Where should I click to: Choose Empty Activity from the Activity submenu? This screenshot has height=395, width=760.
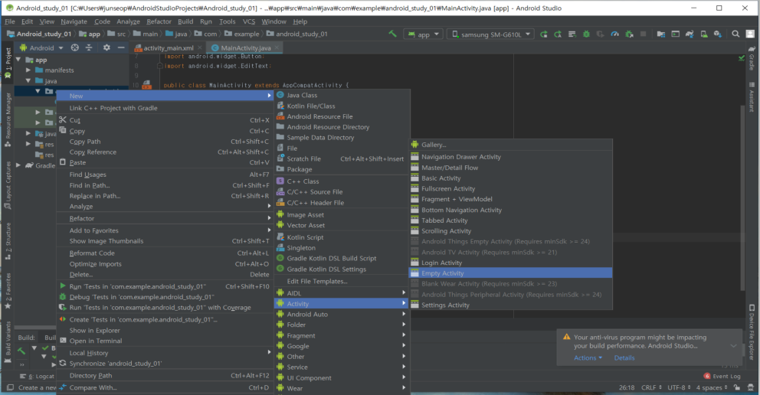pos(510,273)
